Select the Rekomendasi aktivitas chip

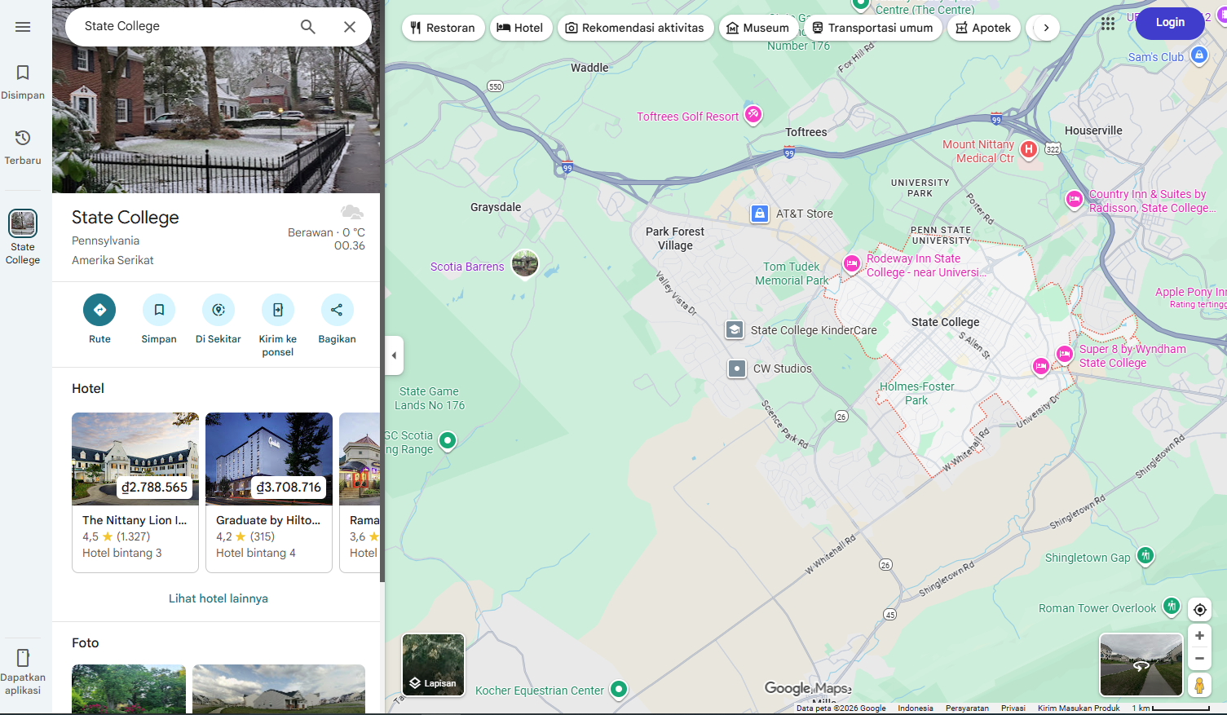(635, 28)
